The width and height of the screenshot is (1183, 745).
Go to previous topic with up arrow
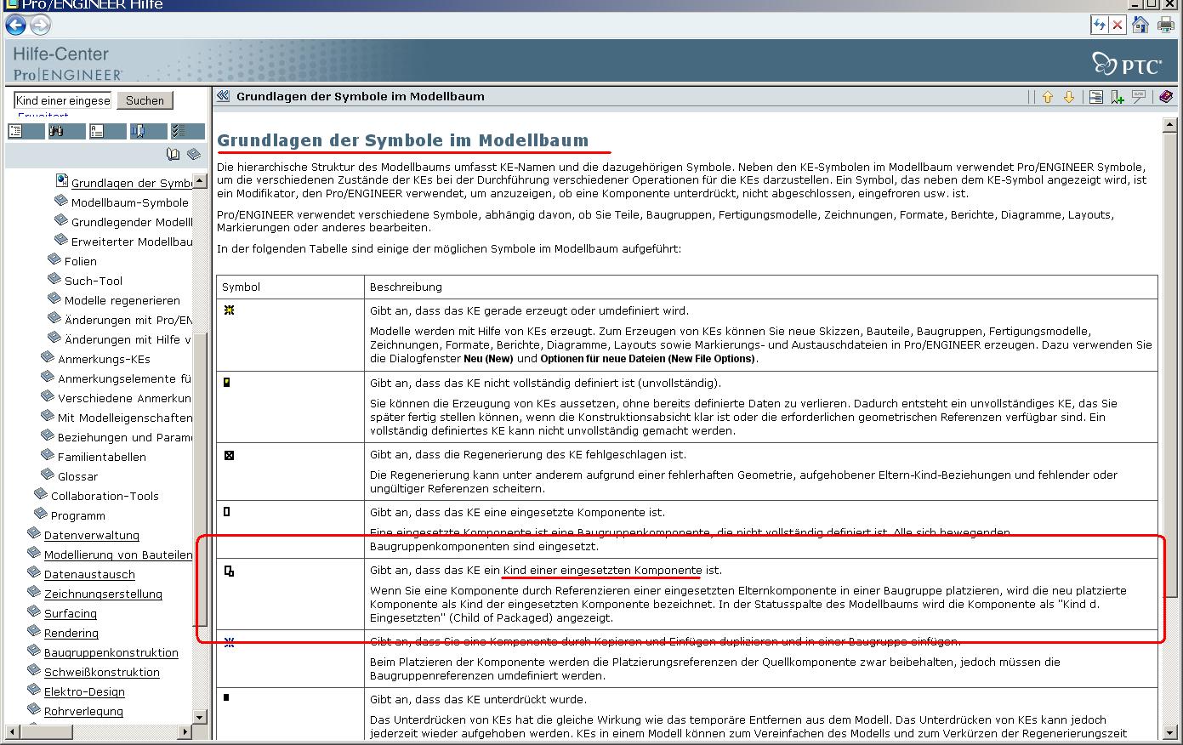pyautogui.click(x=1048, y=97)
